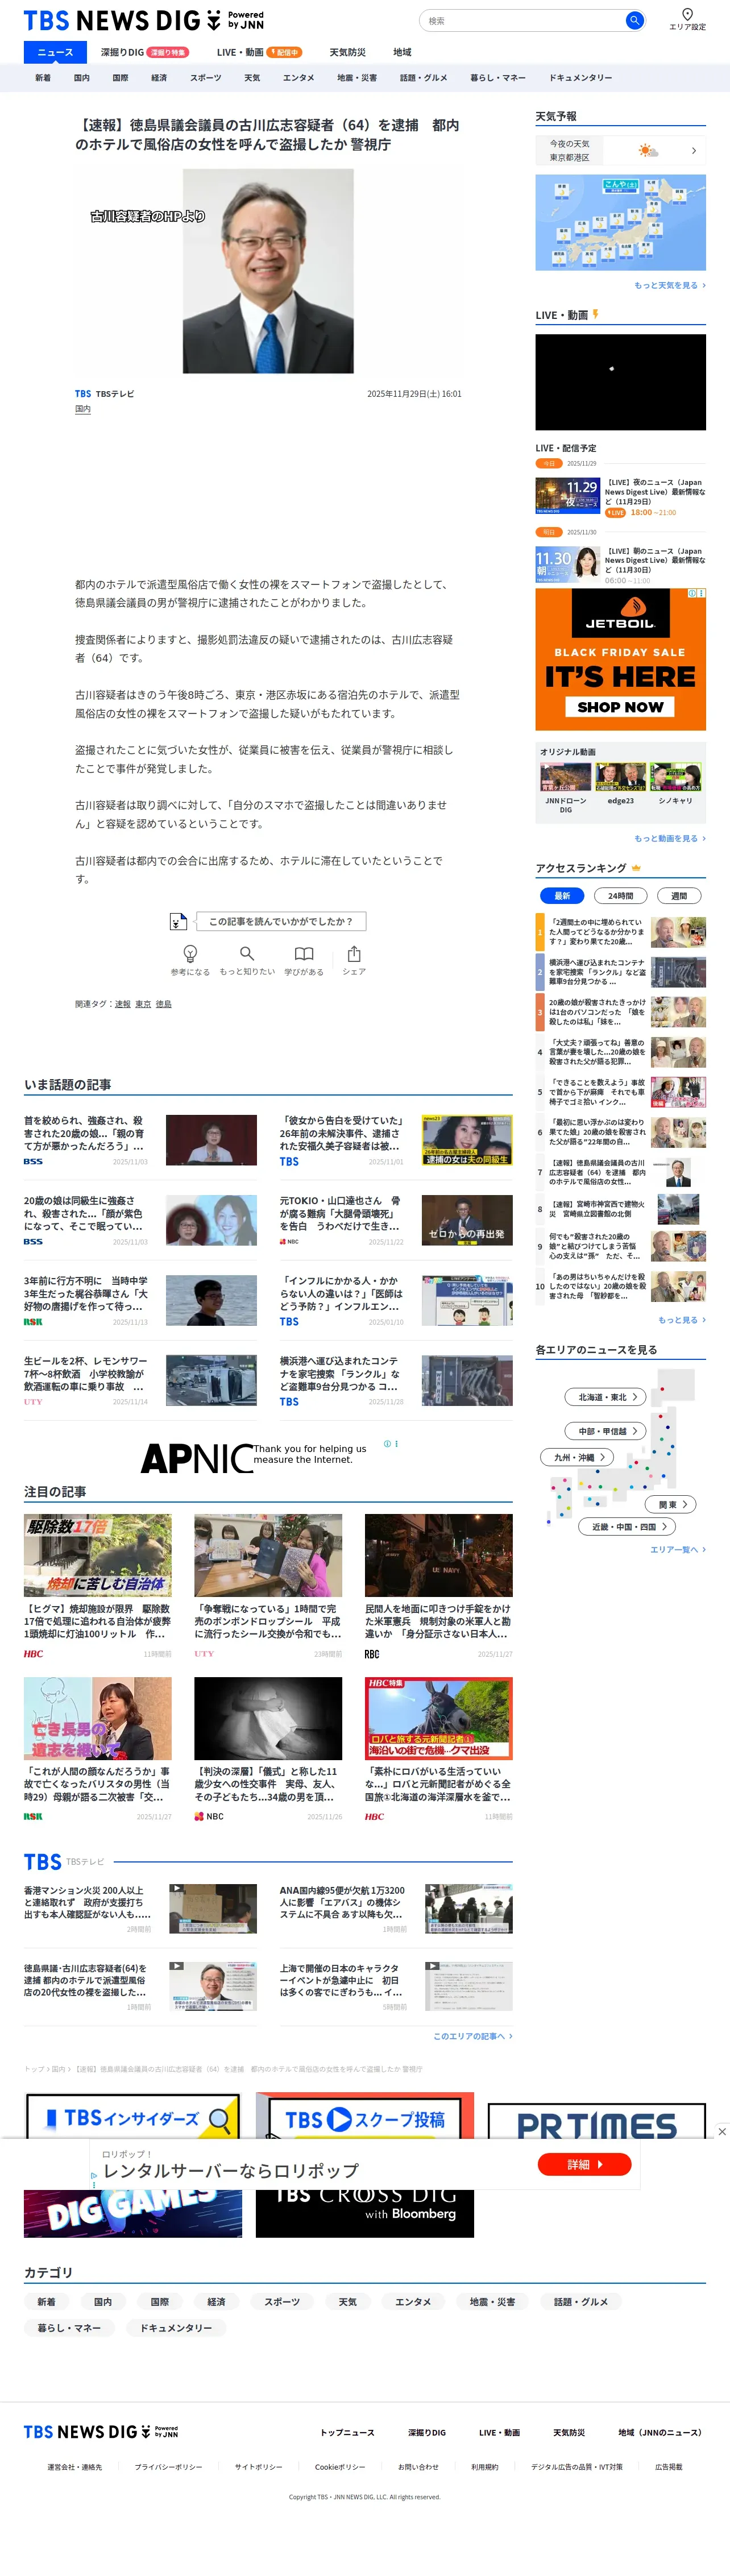Image resolution: width=730 pixels, height=2576 pixels.
Task: Open the JNNドローンDIG video thumbnail
Action: coord(565,777)
